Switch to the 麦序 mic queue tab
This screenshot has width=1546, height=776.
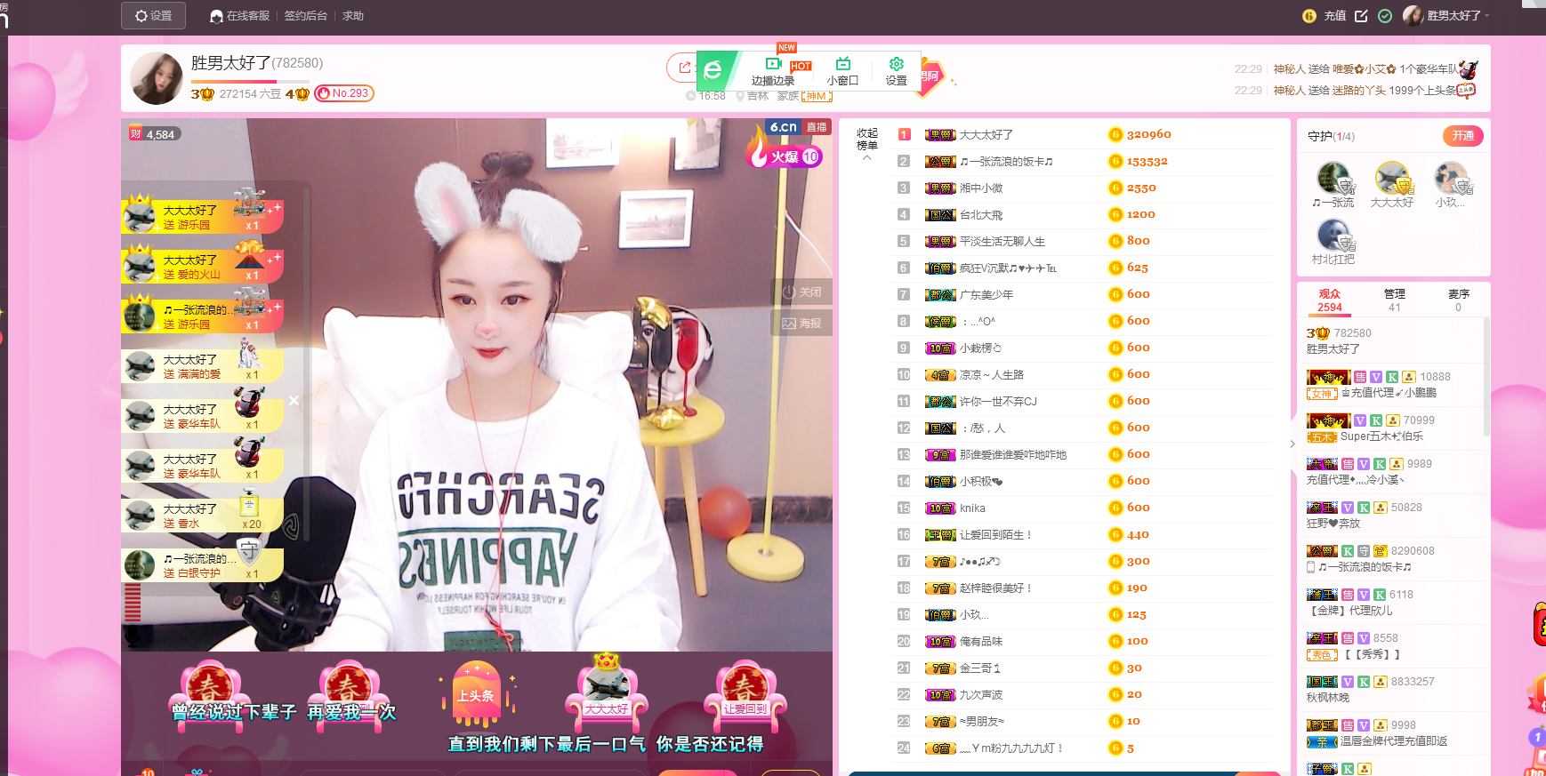click(x=1458, y=300)
